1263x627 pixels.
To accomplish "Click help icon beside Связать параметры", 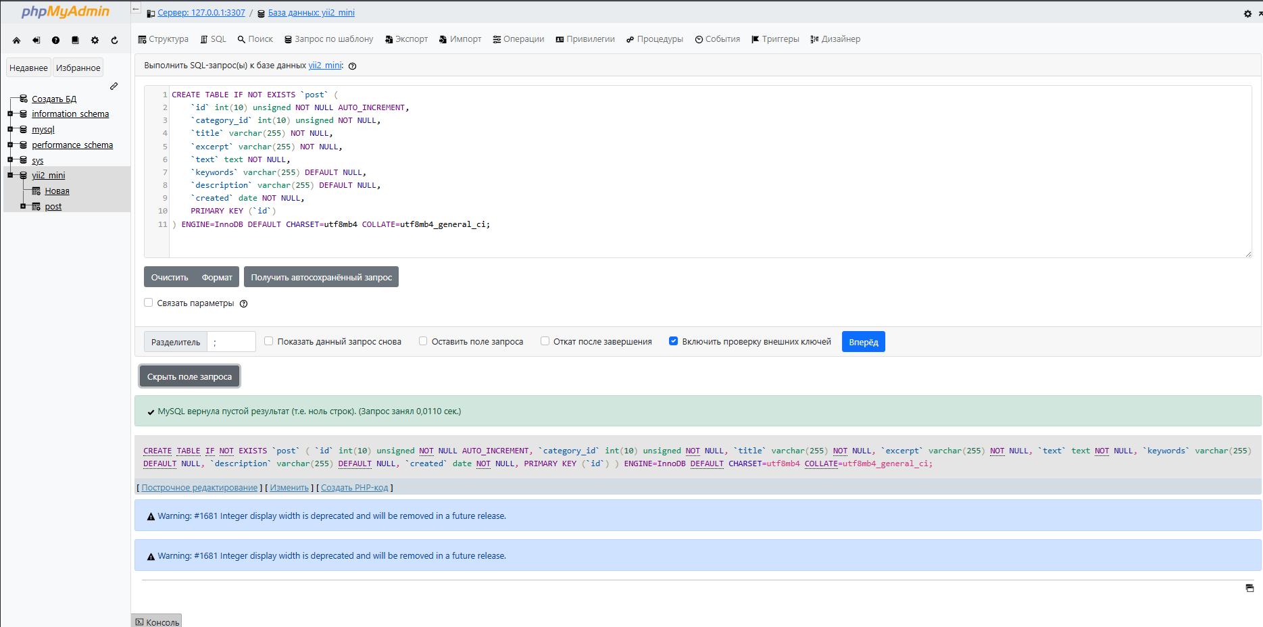I will (x=244, y=304).
